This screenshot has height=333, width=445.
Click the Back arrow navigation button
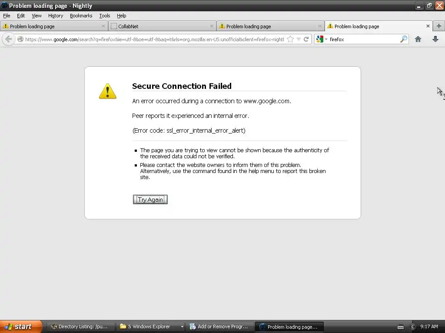(9, 39)
